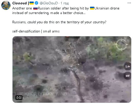The image size is (133, 104).
Task: Click 'instead of surrendering' text line
Action: point(49,13)
